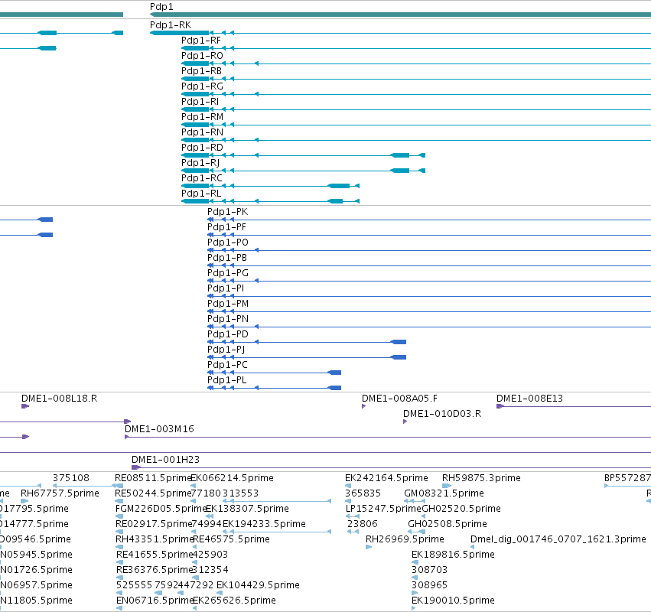The image size is (651, 612).
Task: Click EST RH26969.5prime label
Action: tap(405, 539)
